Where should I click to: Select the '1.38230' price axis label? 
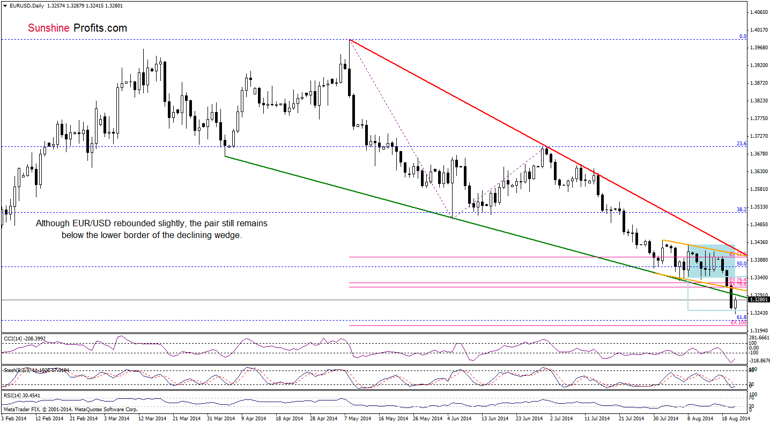(x=760, y=101)
